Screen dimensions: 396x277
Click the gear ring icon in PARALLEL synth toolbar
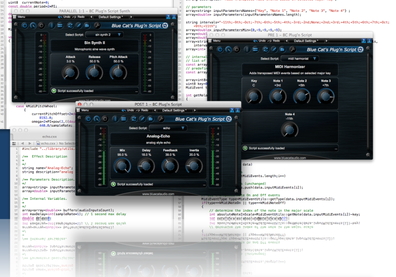click(x=42, y=26)
